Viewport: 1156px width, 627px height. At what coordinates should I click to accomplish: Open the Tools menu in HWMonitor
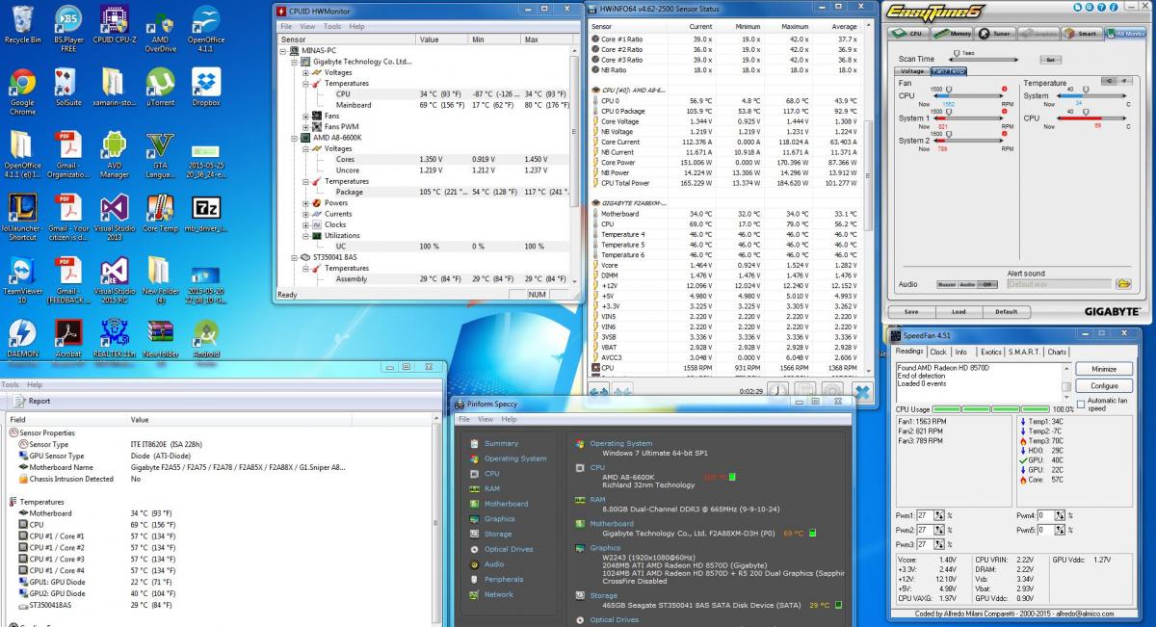(x=332, y=27)
